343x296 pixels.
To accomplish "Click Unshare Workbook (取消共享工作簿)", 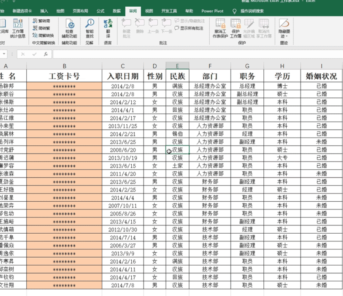I will point(264,29).
